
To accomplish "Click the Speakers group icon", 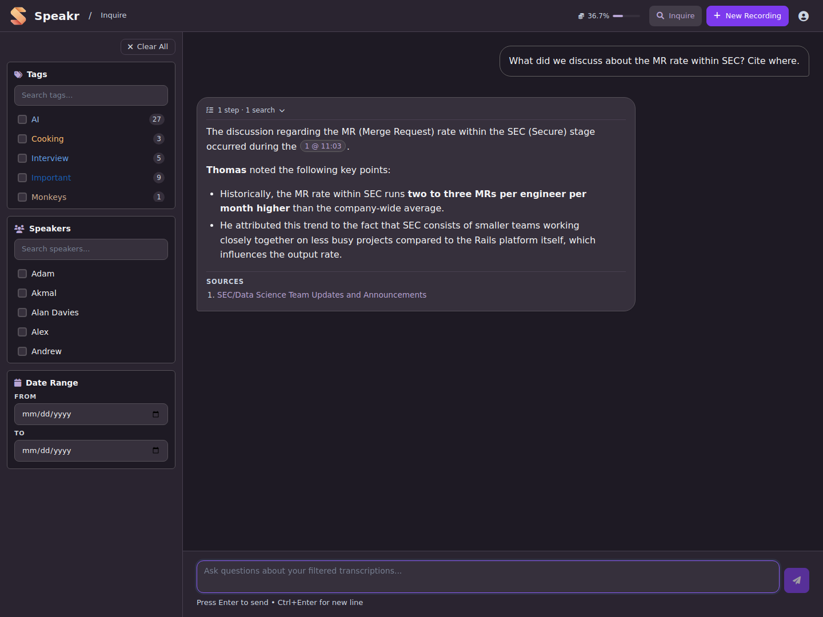I will pos(19,229).
